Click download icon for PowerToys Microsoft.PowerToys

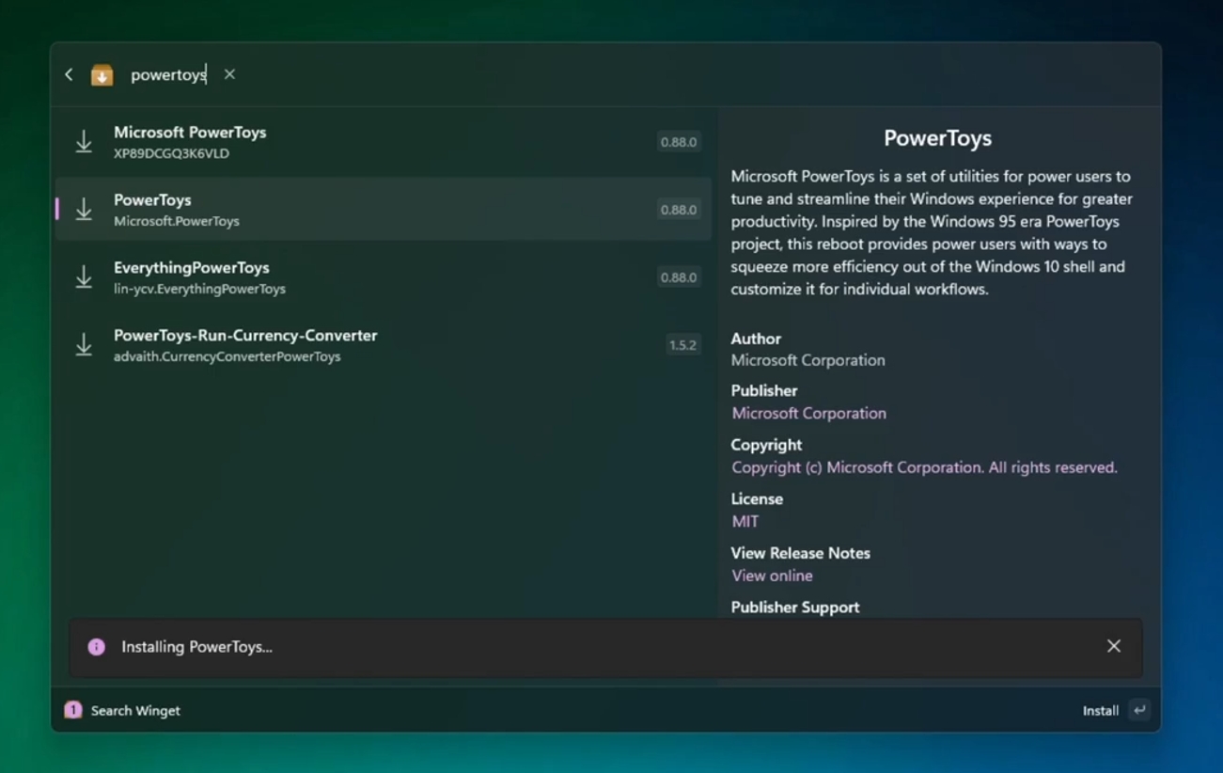pos(84,210)
